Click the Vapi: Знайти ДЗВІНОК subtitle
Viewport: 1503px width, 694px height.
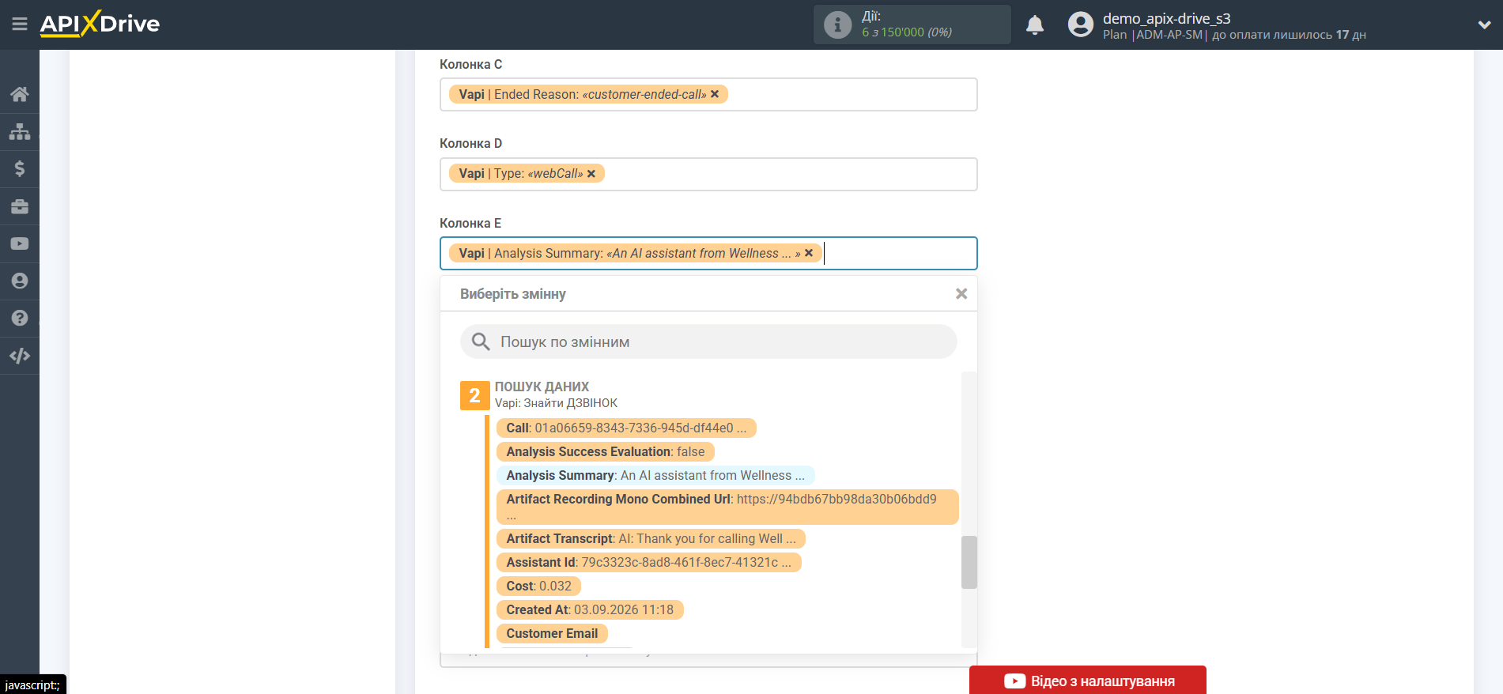557,403
